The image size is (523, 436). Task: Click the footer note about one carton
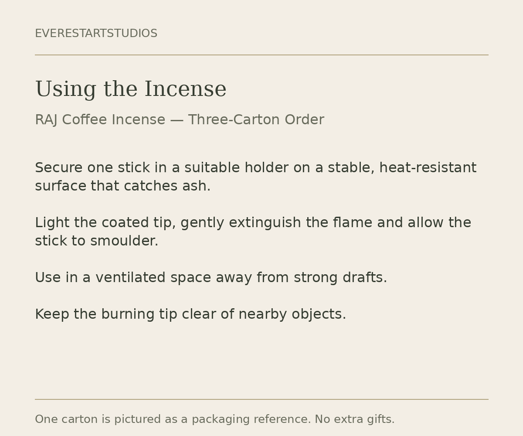click(215, 419)
